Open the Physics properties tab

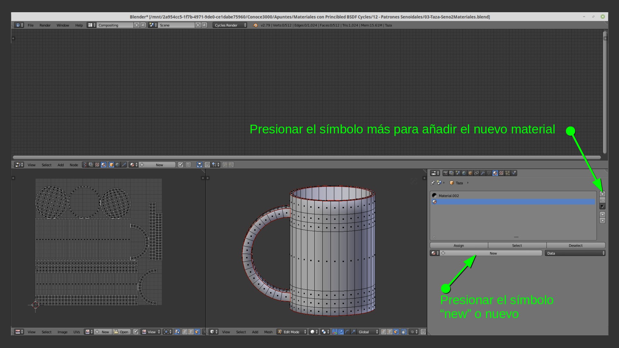pos(514,173)
